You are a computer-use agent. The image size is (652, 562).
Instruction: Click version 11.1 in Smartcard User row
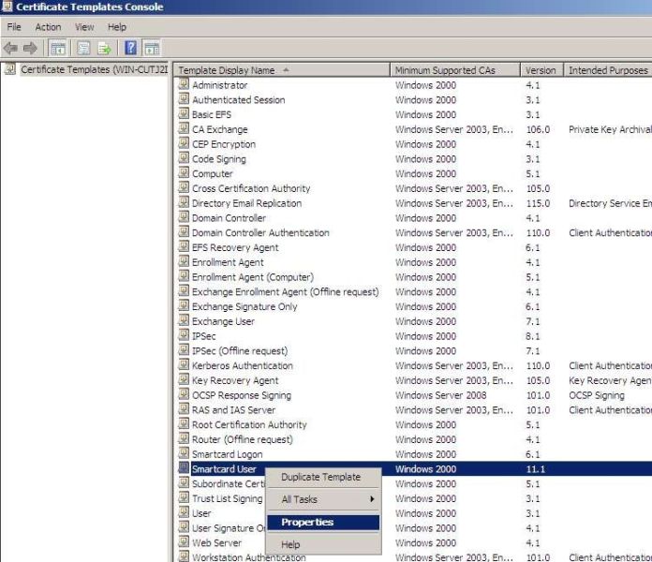(x=536, y=469)
